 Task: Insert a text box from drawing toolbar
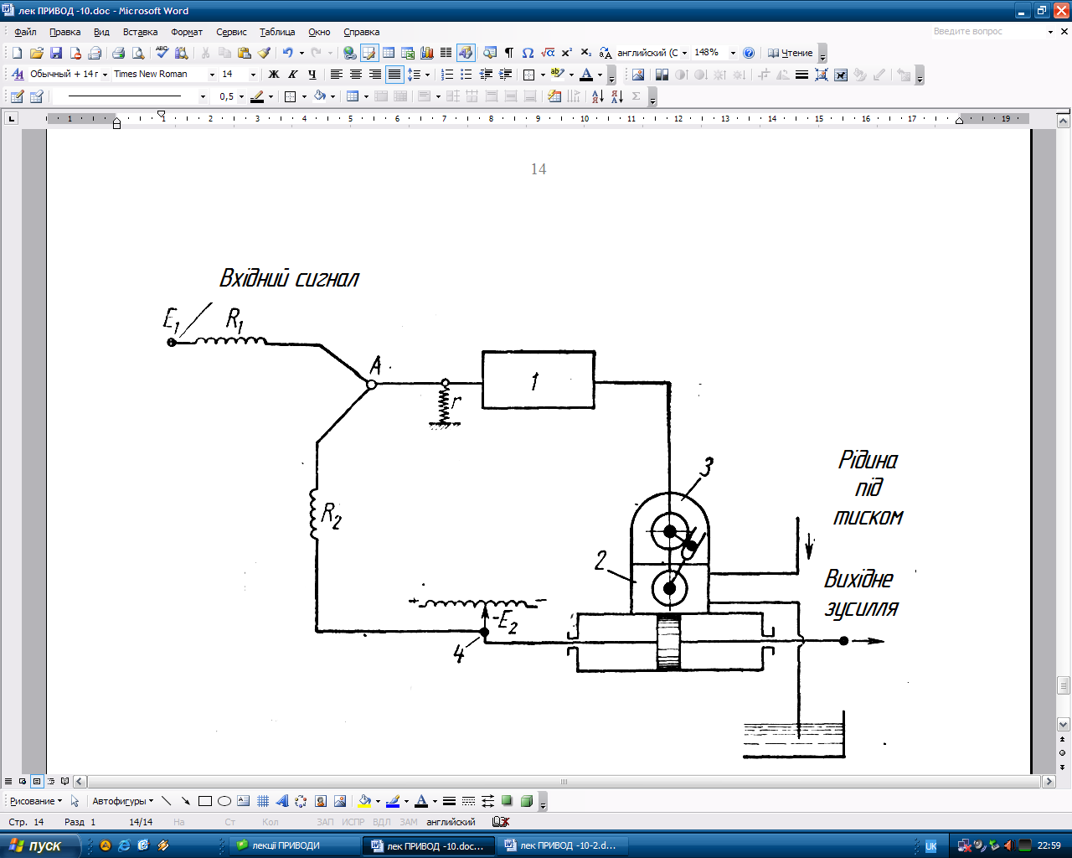(x=244, y=801)
